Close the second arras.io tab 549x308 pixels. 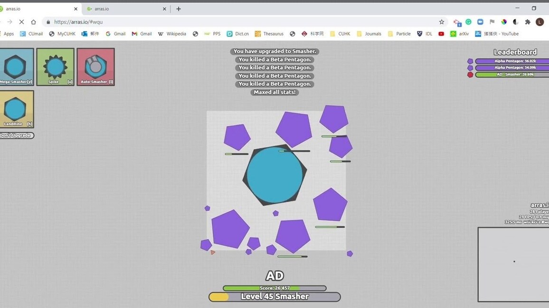tap(164, 9)
